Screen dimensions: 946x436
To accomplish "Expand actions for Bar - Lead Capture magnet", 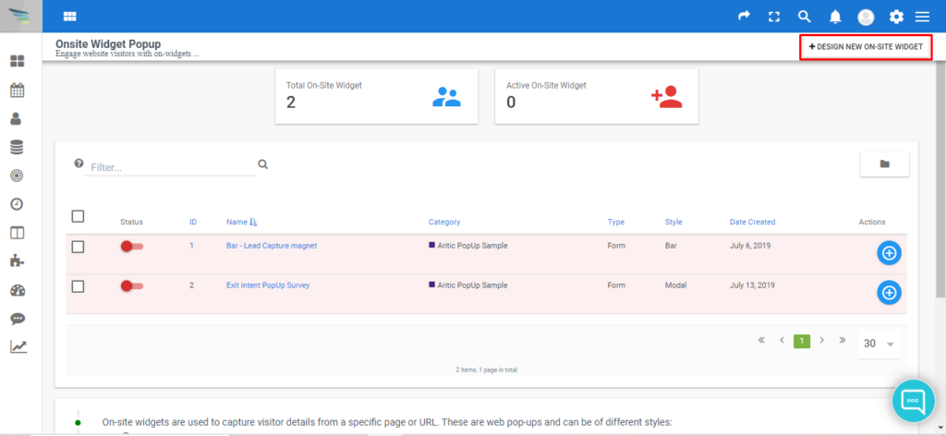I will (x=889, y=253).
